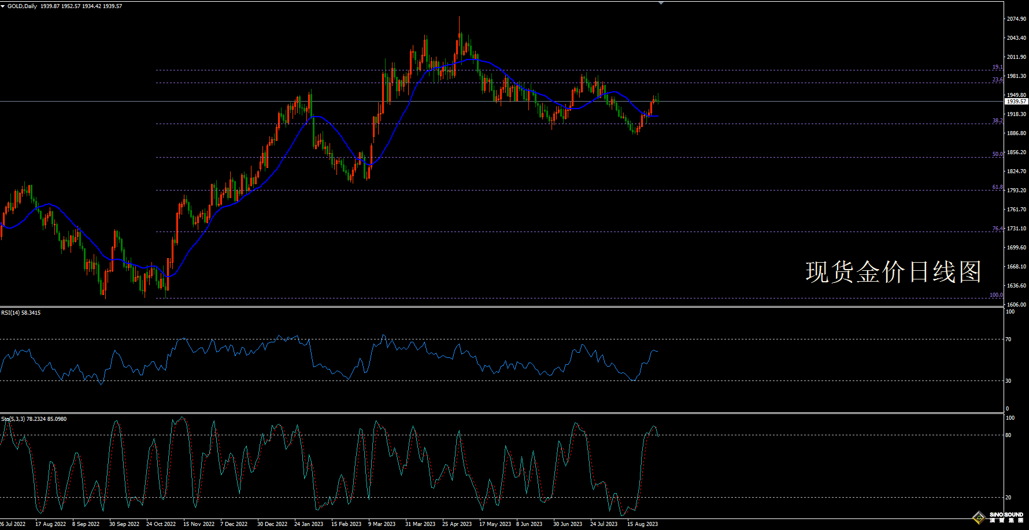Click the 100.0 Fibonacci level label
Image resolution: width=1029 pixels, height=530 pixels.
(995, 295)
